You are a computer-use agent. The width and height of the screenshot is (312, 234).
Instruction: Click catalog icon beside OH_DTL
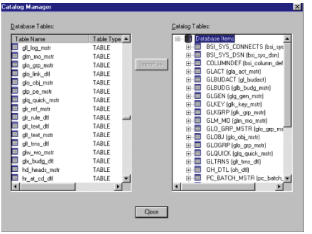[198, 169]
